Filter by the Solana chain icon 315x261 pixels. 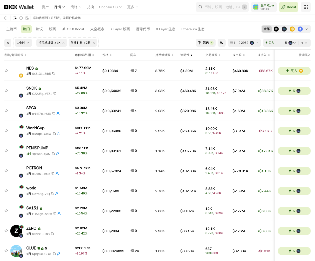point(284,29)
